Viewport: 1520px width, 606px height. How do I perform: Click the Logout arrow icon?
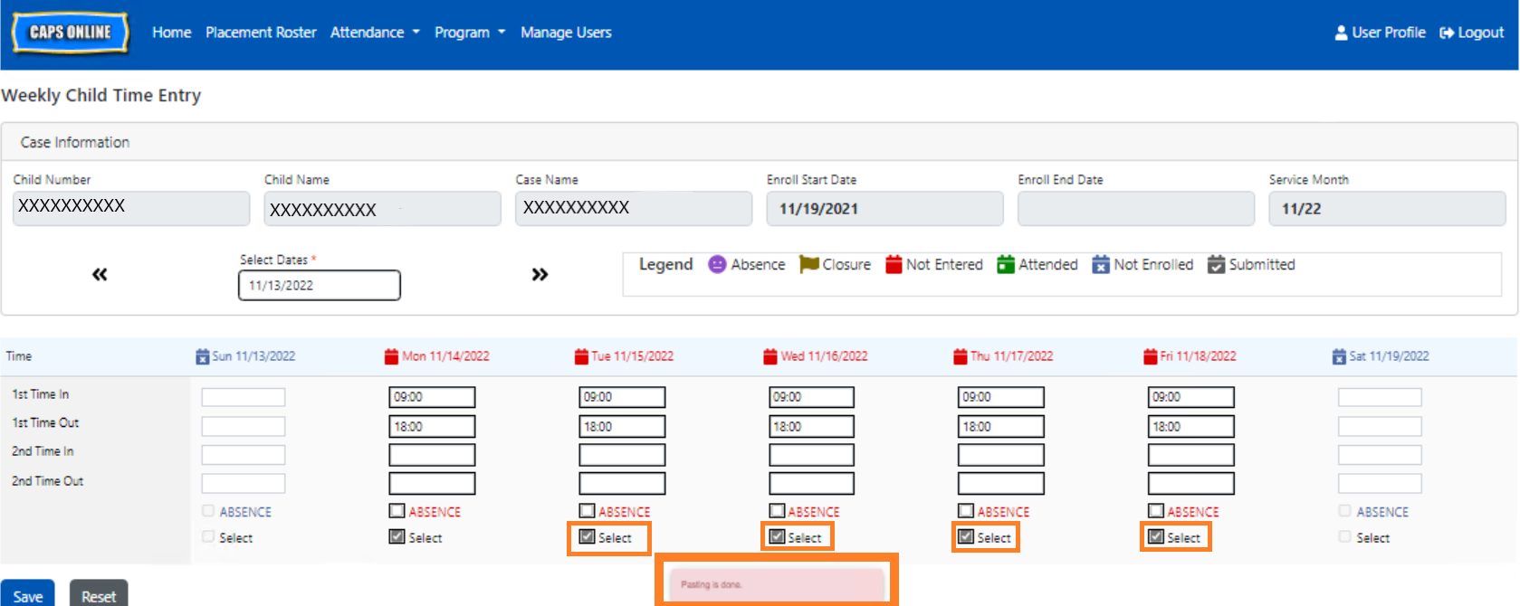tap(1447, 33)
